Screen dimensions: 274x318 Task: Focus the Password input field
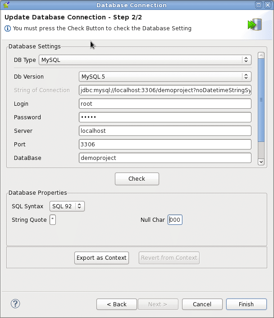tap(164, 117)
